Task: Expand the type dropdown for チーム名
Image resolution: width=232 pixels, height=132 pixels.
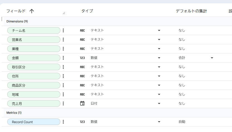Action: point(159,30)
